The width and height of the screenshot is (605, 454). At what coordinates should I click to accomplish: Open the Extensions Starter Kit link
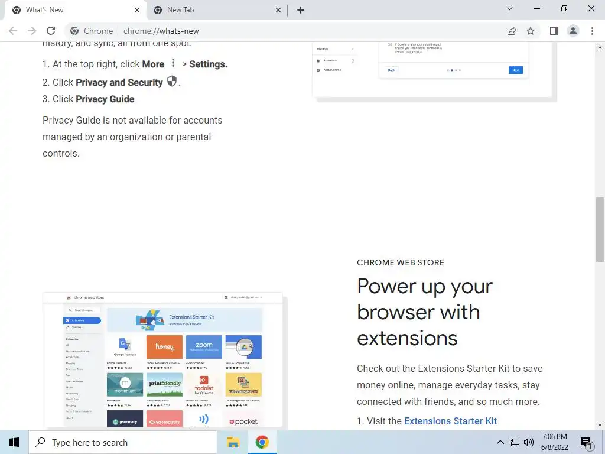click(x=450, y=421)
